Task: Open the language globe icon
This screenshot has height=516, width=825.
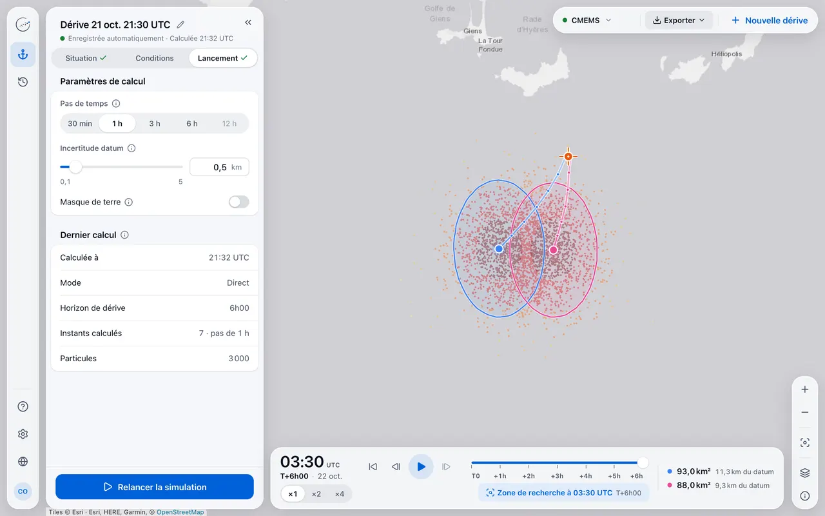Action: pos(23,462)
